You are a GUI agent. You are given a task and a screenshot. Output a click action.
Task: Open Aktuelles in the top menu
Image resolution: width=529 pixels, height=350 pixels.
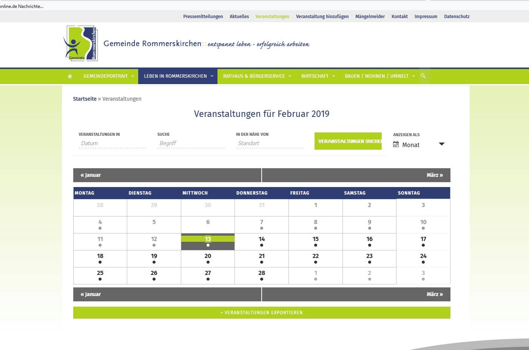click(239, 17)
